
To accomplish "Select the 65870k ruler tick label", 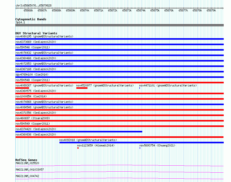I will (85, 10).
